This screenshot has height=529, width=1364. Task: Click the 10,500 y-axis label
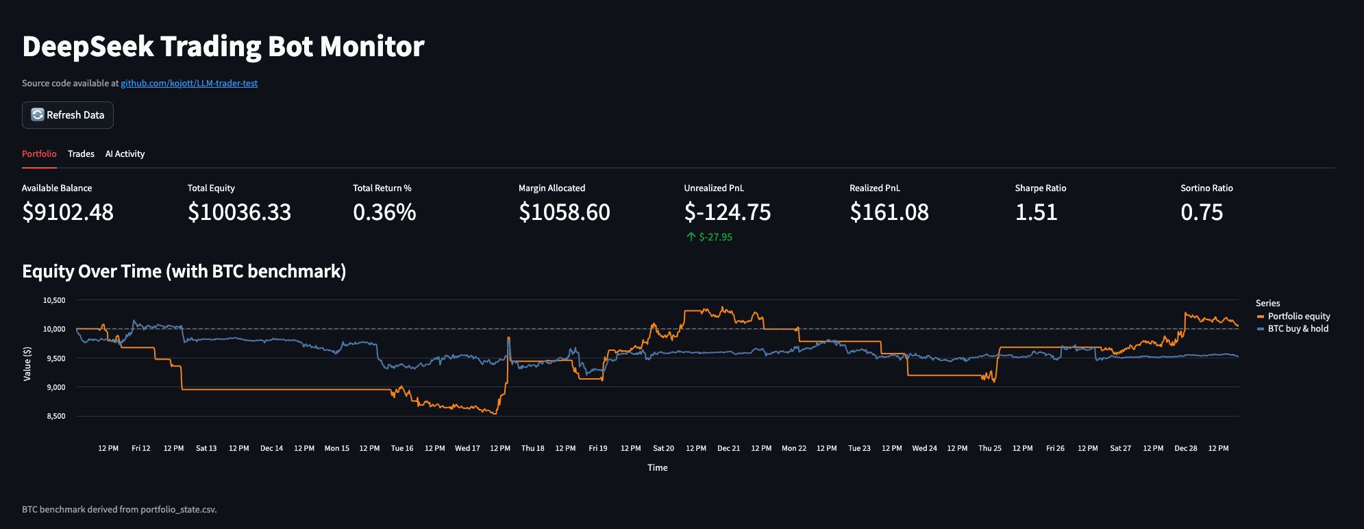coord(54,300)
